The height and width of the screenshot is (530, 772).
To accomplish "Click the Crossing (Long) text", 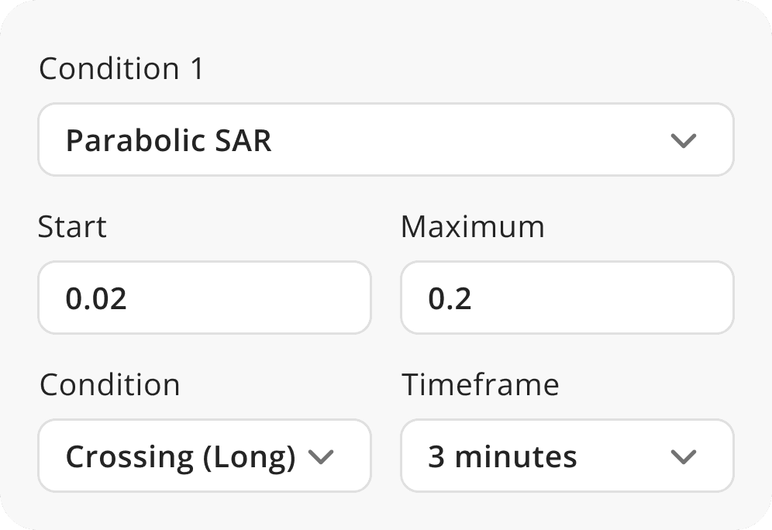I will point(180,457).
